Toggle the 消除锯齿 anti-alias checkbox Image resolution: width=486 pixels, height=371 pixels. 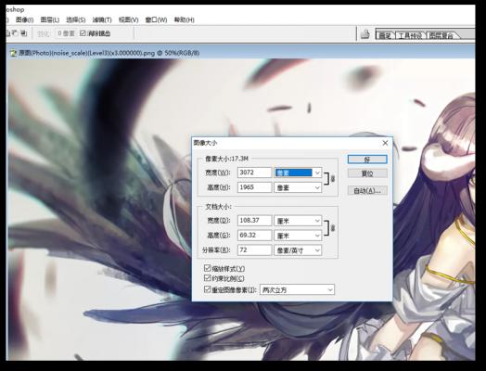[83, 32]
